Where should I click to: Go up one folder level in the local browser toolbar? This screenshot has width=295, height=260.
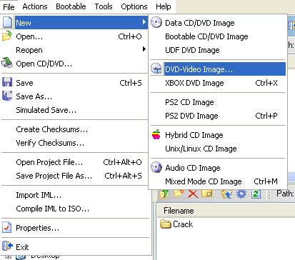pos(164,194)
